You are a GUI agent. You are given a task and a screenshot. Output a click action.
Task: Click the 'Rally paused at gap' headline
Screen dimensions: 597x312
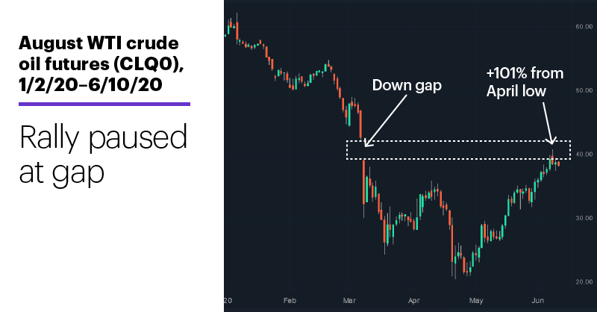[103, 155]
